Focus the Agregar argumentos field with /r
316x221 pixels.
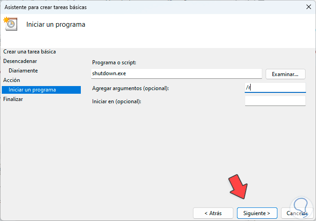(275, 88)
